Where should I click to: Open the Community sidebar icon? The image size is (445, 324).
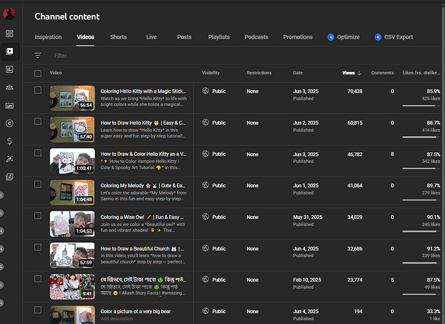[x=9, y=87]
